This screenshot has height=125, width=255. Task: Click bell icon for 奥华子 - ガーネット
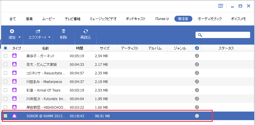(15, 56)
